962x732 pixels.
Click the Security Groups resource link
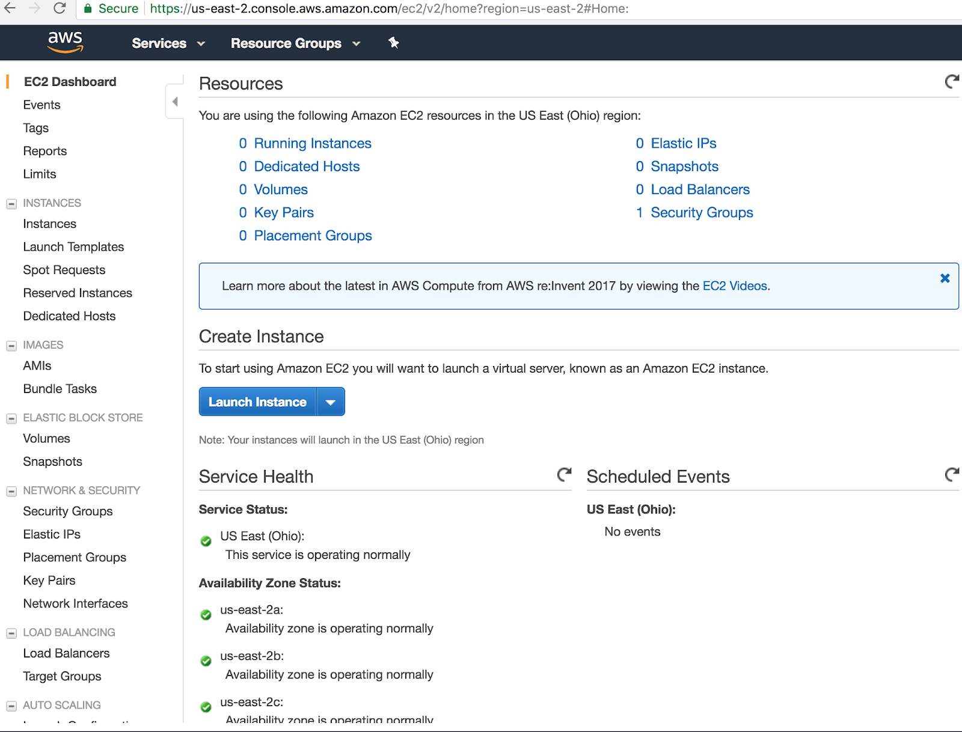(x=702, y=213)
